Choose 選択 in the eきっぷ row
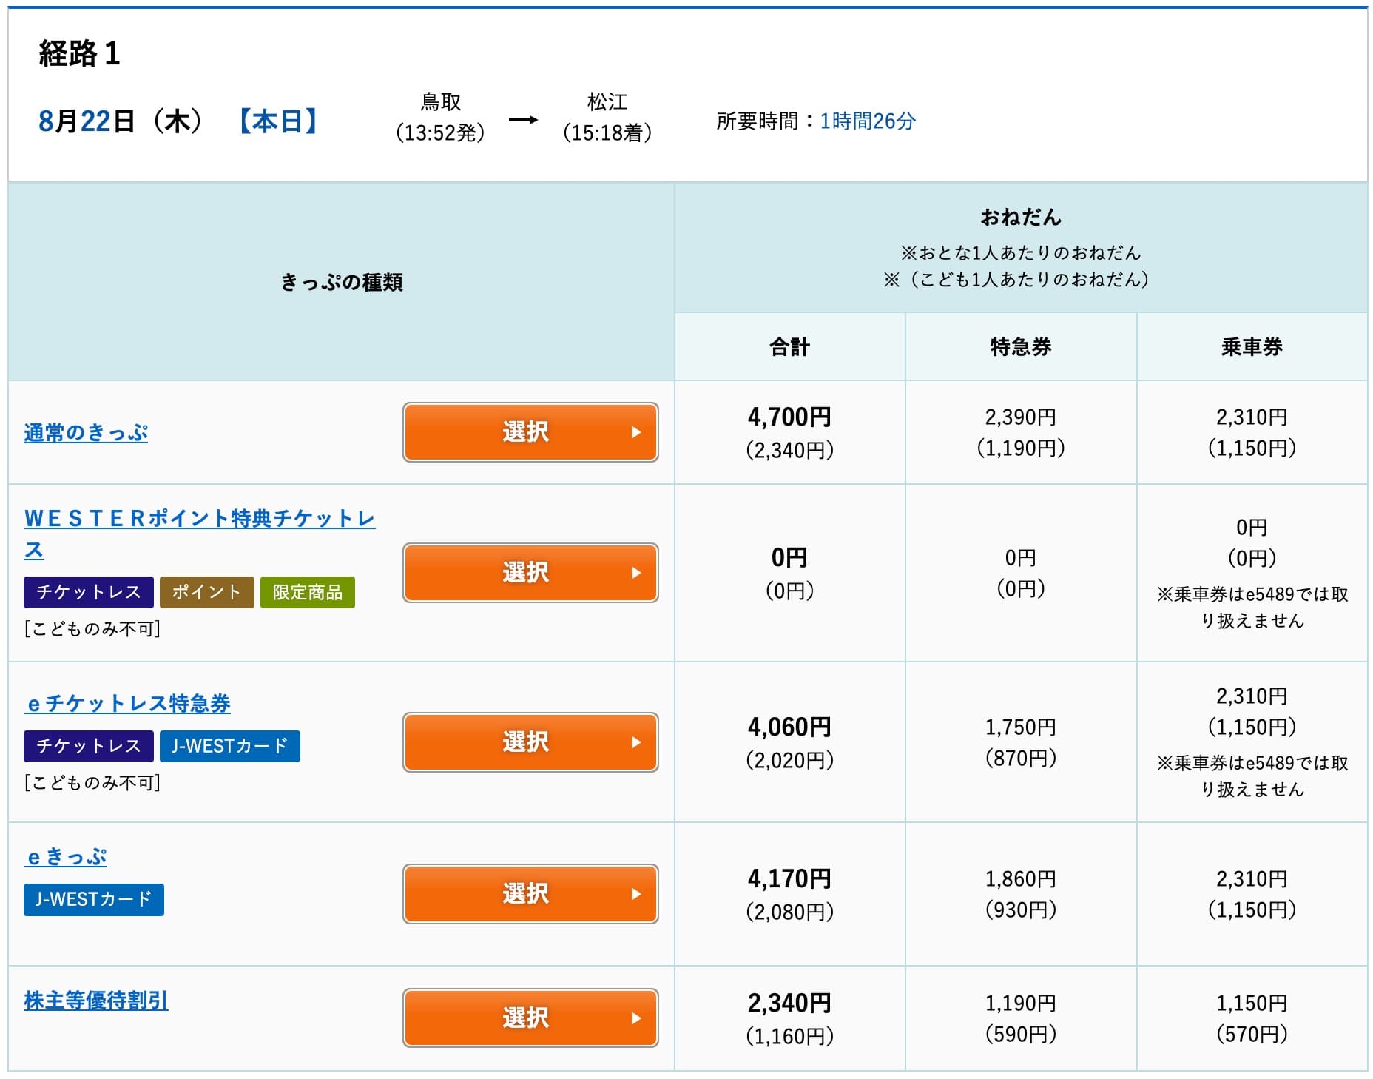Image resolution: width=1373 pixels, height=1079 pixels. coord(530,894)
